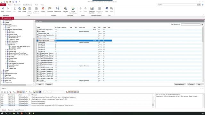Click the save icon in quick access bar
205x115 pixels.
tap(13, 2)
